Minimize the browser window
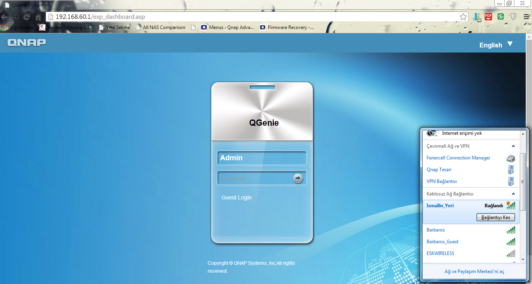 [x=499, y=3]
